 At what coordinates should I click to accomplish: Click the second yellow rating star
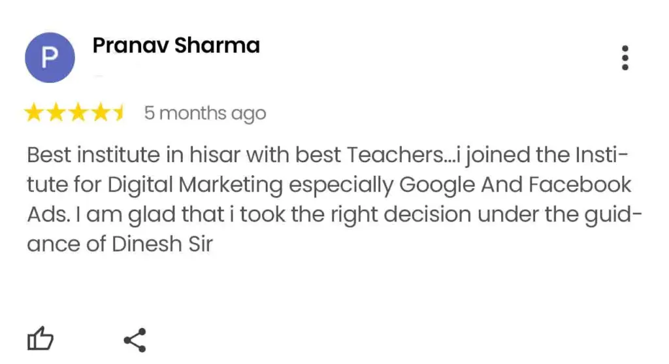point(56,114)
